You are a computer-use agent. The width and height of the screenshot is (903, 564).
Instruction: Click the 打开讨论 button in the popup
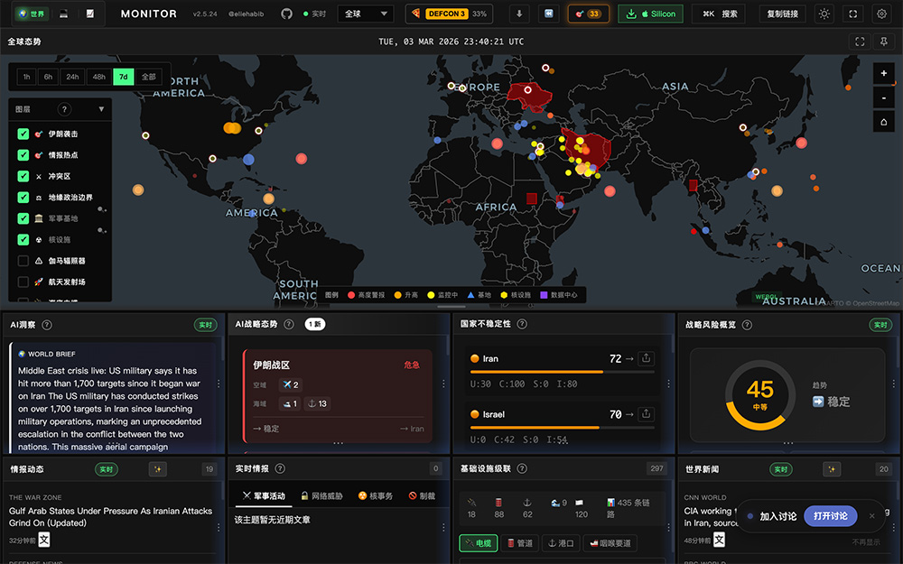[829, 515]
